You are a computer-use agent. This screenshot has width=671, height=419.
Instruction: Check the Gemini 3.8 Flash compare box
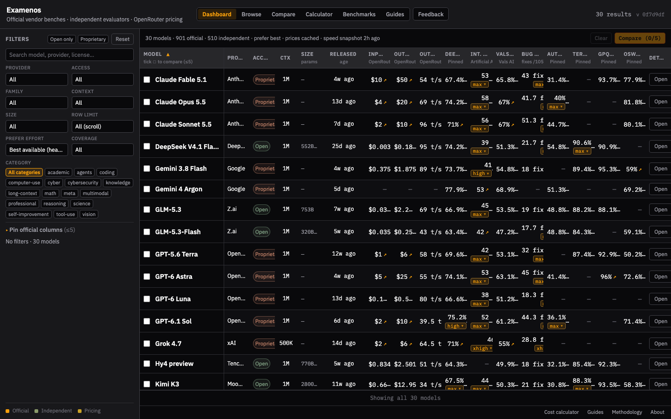(x=147, y=169)
